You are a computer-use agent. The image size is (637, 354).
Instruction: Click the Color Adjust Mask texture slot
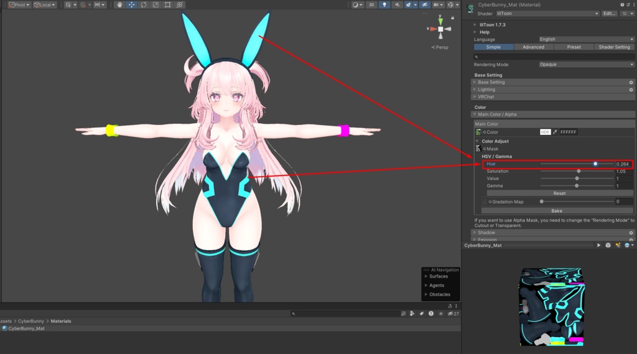point(478,149)
